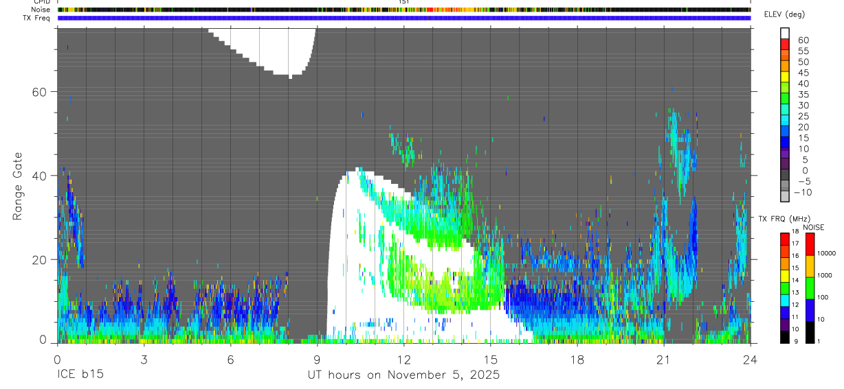Click the blue TX Freq strip above plot
844x389 pixels.
pos(404,18)
